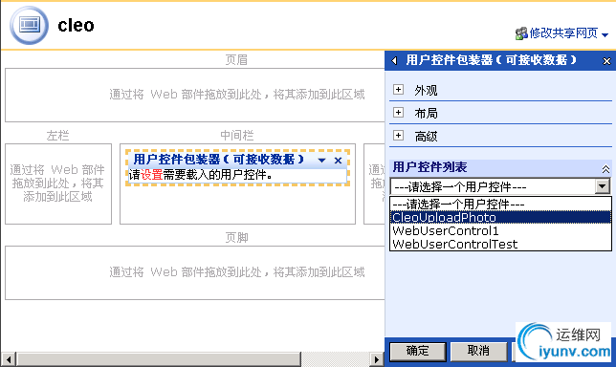Click the 确定 button
This screenshot has width=616, height=367.
418,351
